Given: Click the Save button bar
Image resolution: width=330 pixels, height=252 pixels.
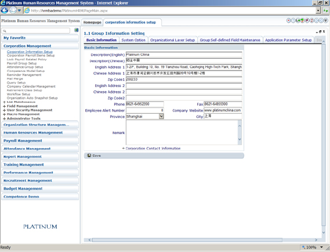Looking at the screenshot, I should tap(164, 156).
